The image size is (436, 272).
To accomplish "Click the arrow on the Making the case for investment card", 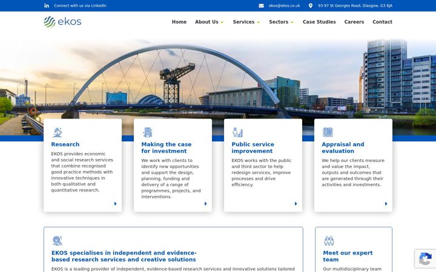I will [205, 204].
